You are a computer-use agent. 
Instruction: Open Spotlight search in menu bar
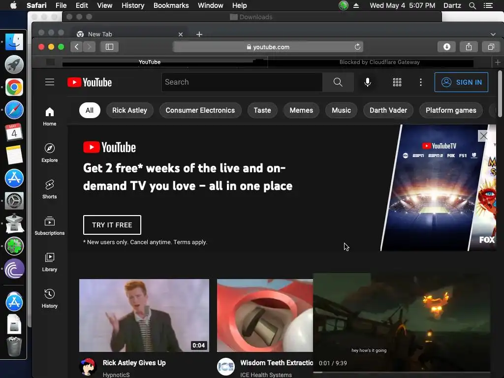tap(472, 5)
